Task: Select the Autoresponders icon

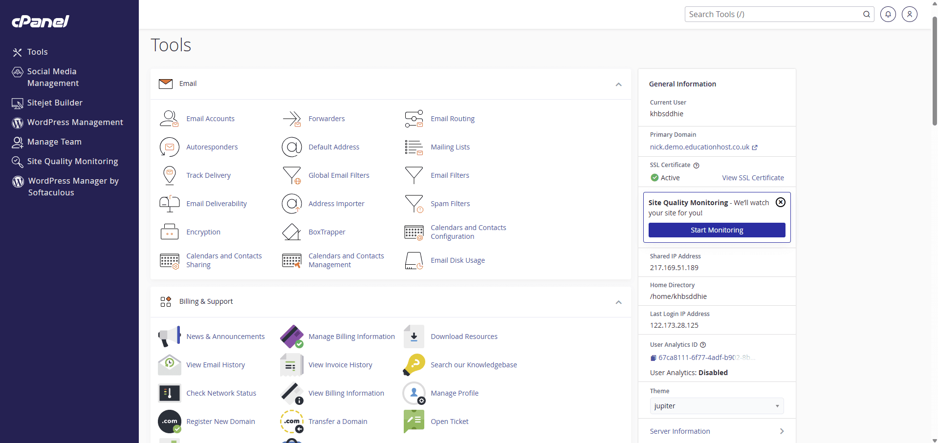Action: (x=169, y=147)
